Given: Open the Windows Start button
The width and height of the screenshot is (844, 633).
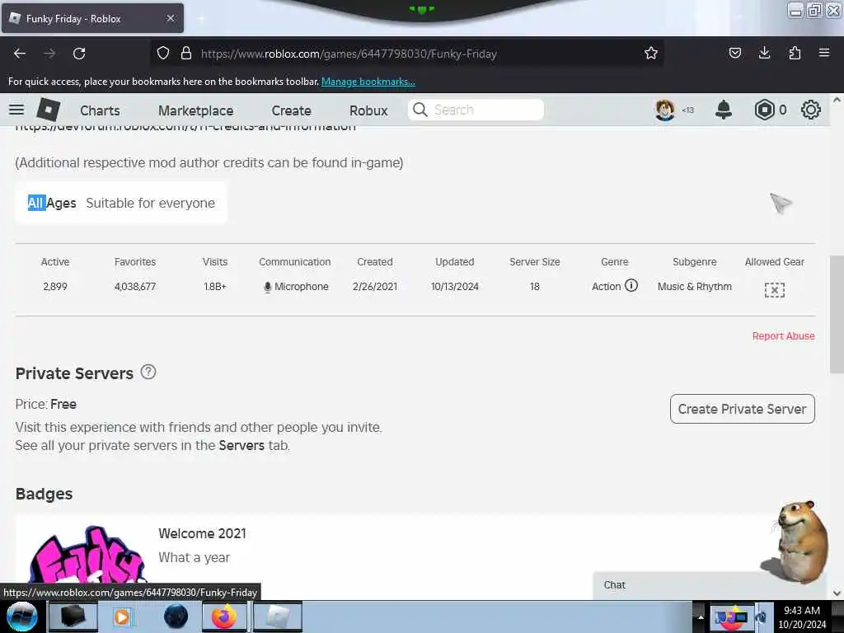Looking at the screenshot, I should tap(21, 617).
